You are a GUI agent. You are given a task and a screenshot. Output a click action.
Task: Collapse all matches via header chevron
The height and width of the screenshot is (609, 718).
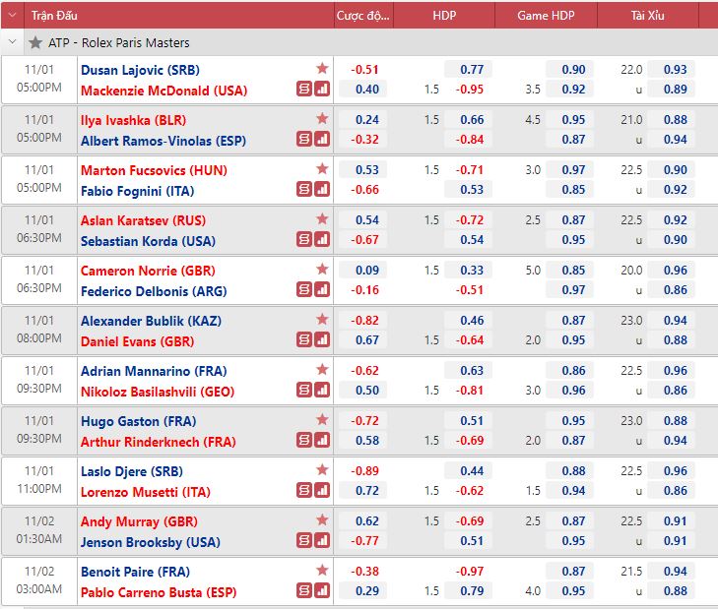13,15
